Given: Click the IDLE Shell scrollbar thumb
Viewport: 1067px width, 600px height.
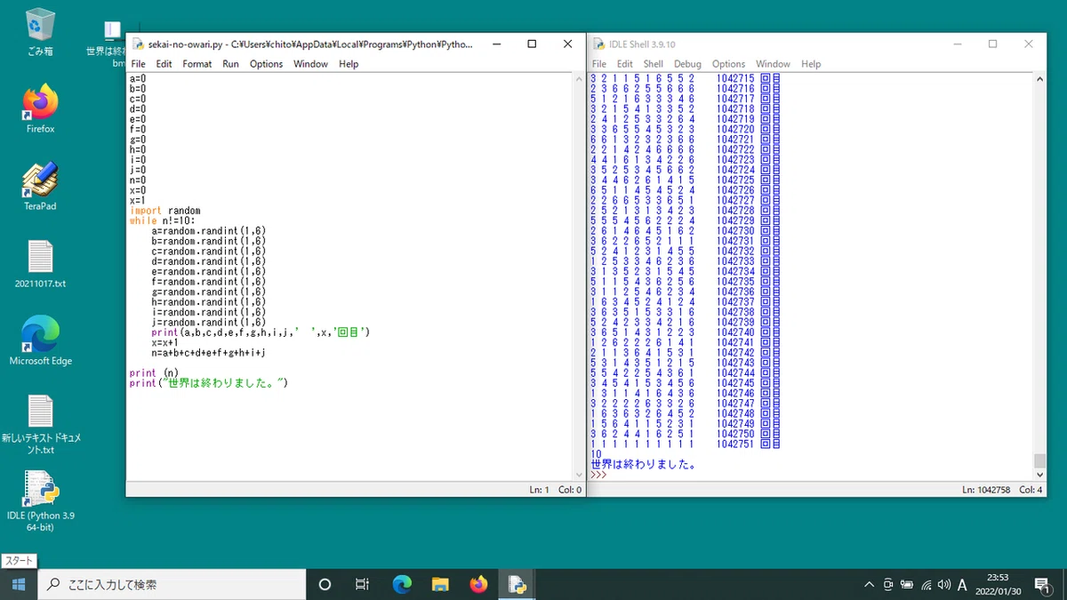Looking at the screenshot, I should (1039, 460).
